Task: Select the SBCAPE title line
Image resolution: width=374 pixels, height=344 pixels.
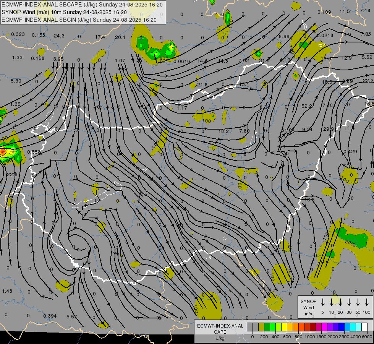Action: tap(82, 5)
